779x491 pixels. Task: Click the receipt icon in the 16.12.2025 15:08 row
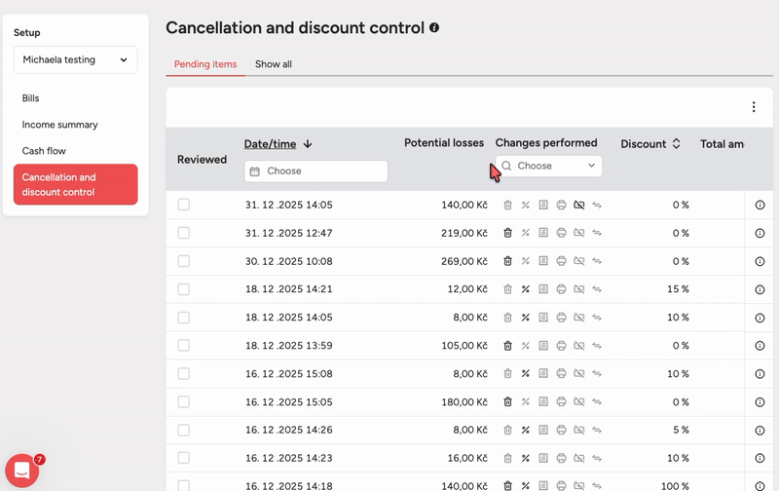pyautogui.click(x=543, y=374)
